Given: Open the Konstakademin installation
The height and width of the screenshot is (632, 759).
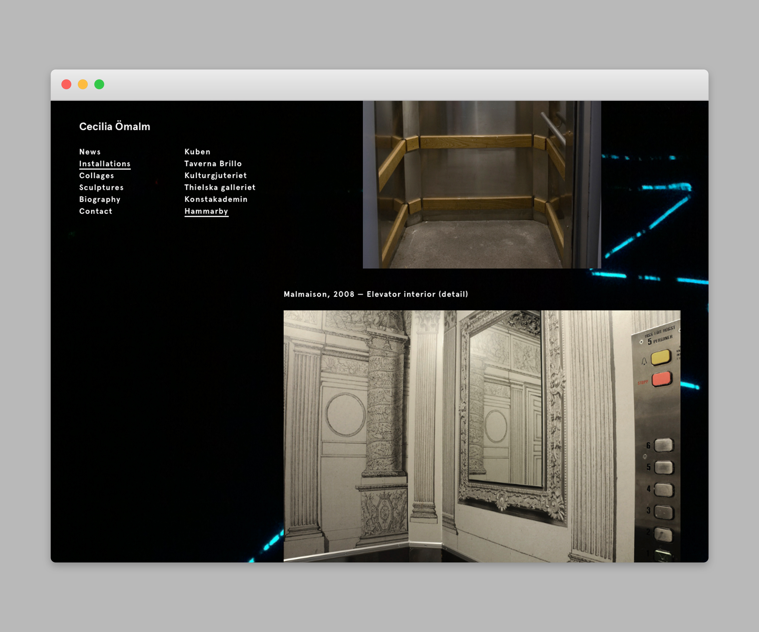Looking at the screenshot, I should pyautogui.click(x=216, y=199).
